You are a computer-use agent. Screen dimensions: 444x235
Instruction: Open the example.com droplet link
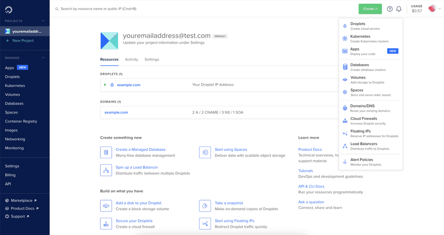(129, 85)
